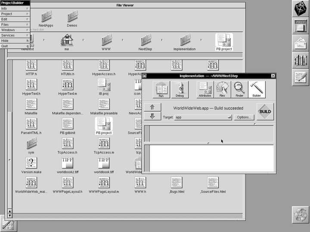Select the PB.project file icon
The height and width of the screenshot is (232, 310).
pos(104,125)
